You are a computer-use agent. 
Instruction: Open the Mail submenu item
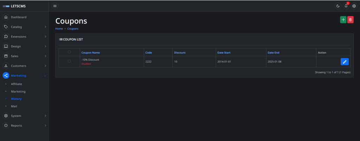(x=14, y=106)
